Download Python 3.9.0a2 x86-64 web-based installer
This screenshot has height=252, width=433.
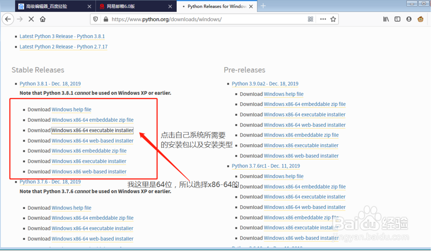[304, 125]
